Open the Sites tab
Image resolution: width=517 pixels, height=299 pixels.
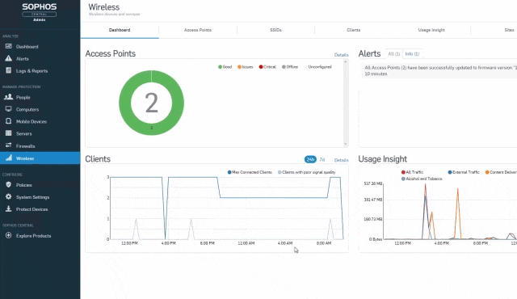pos(509,30)
